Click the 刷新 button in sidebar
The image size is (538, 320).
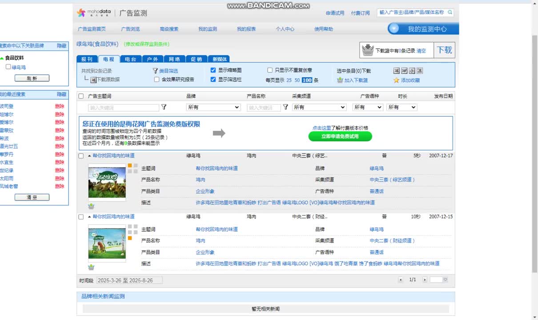32,78
